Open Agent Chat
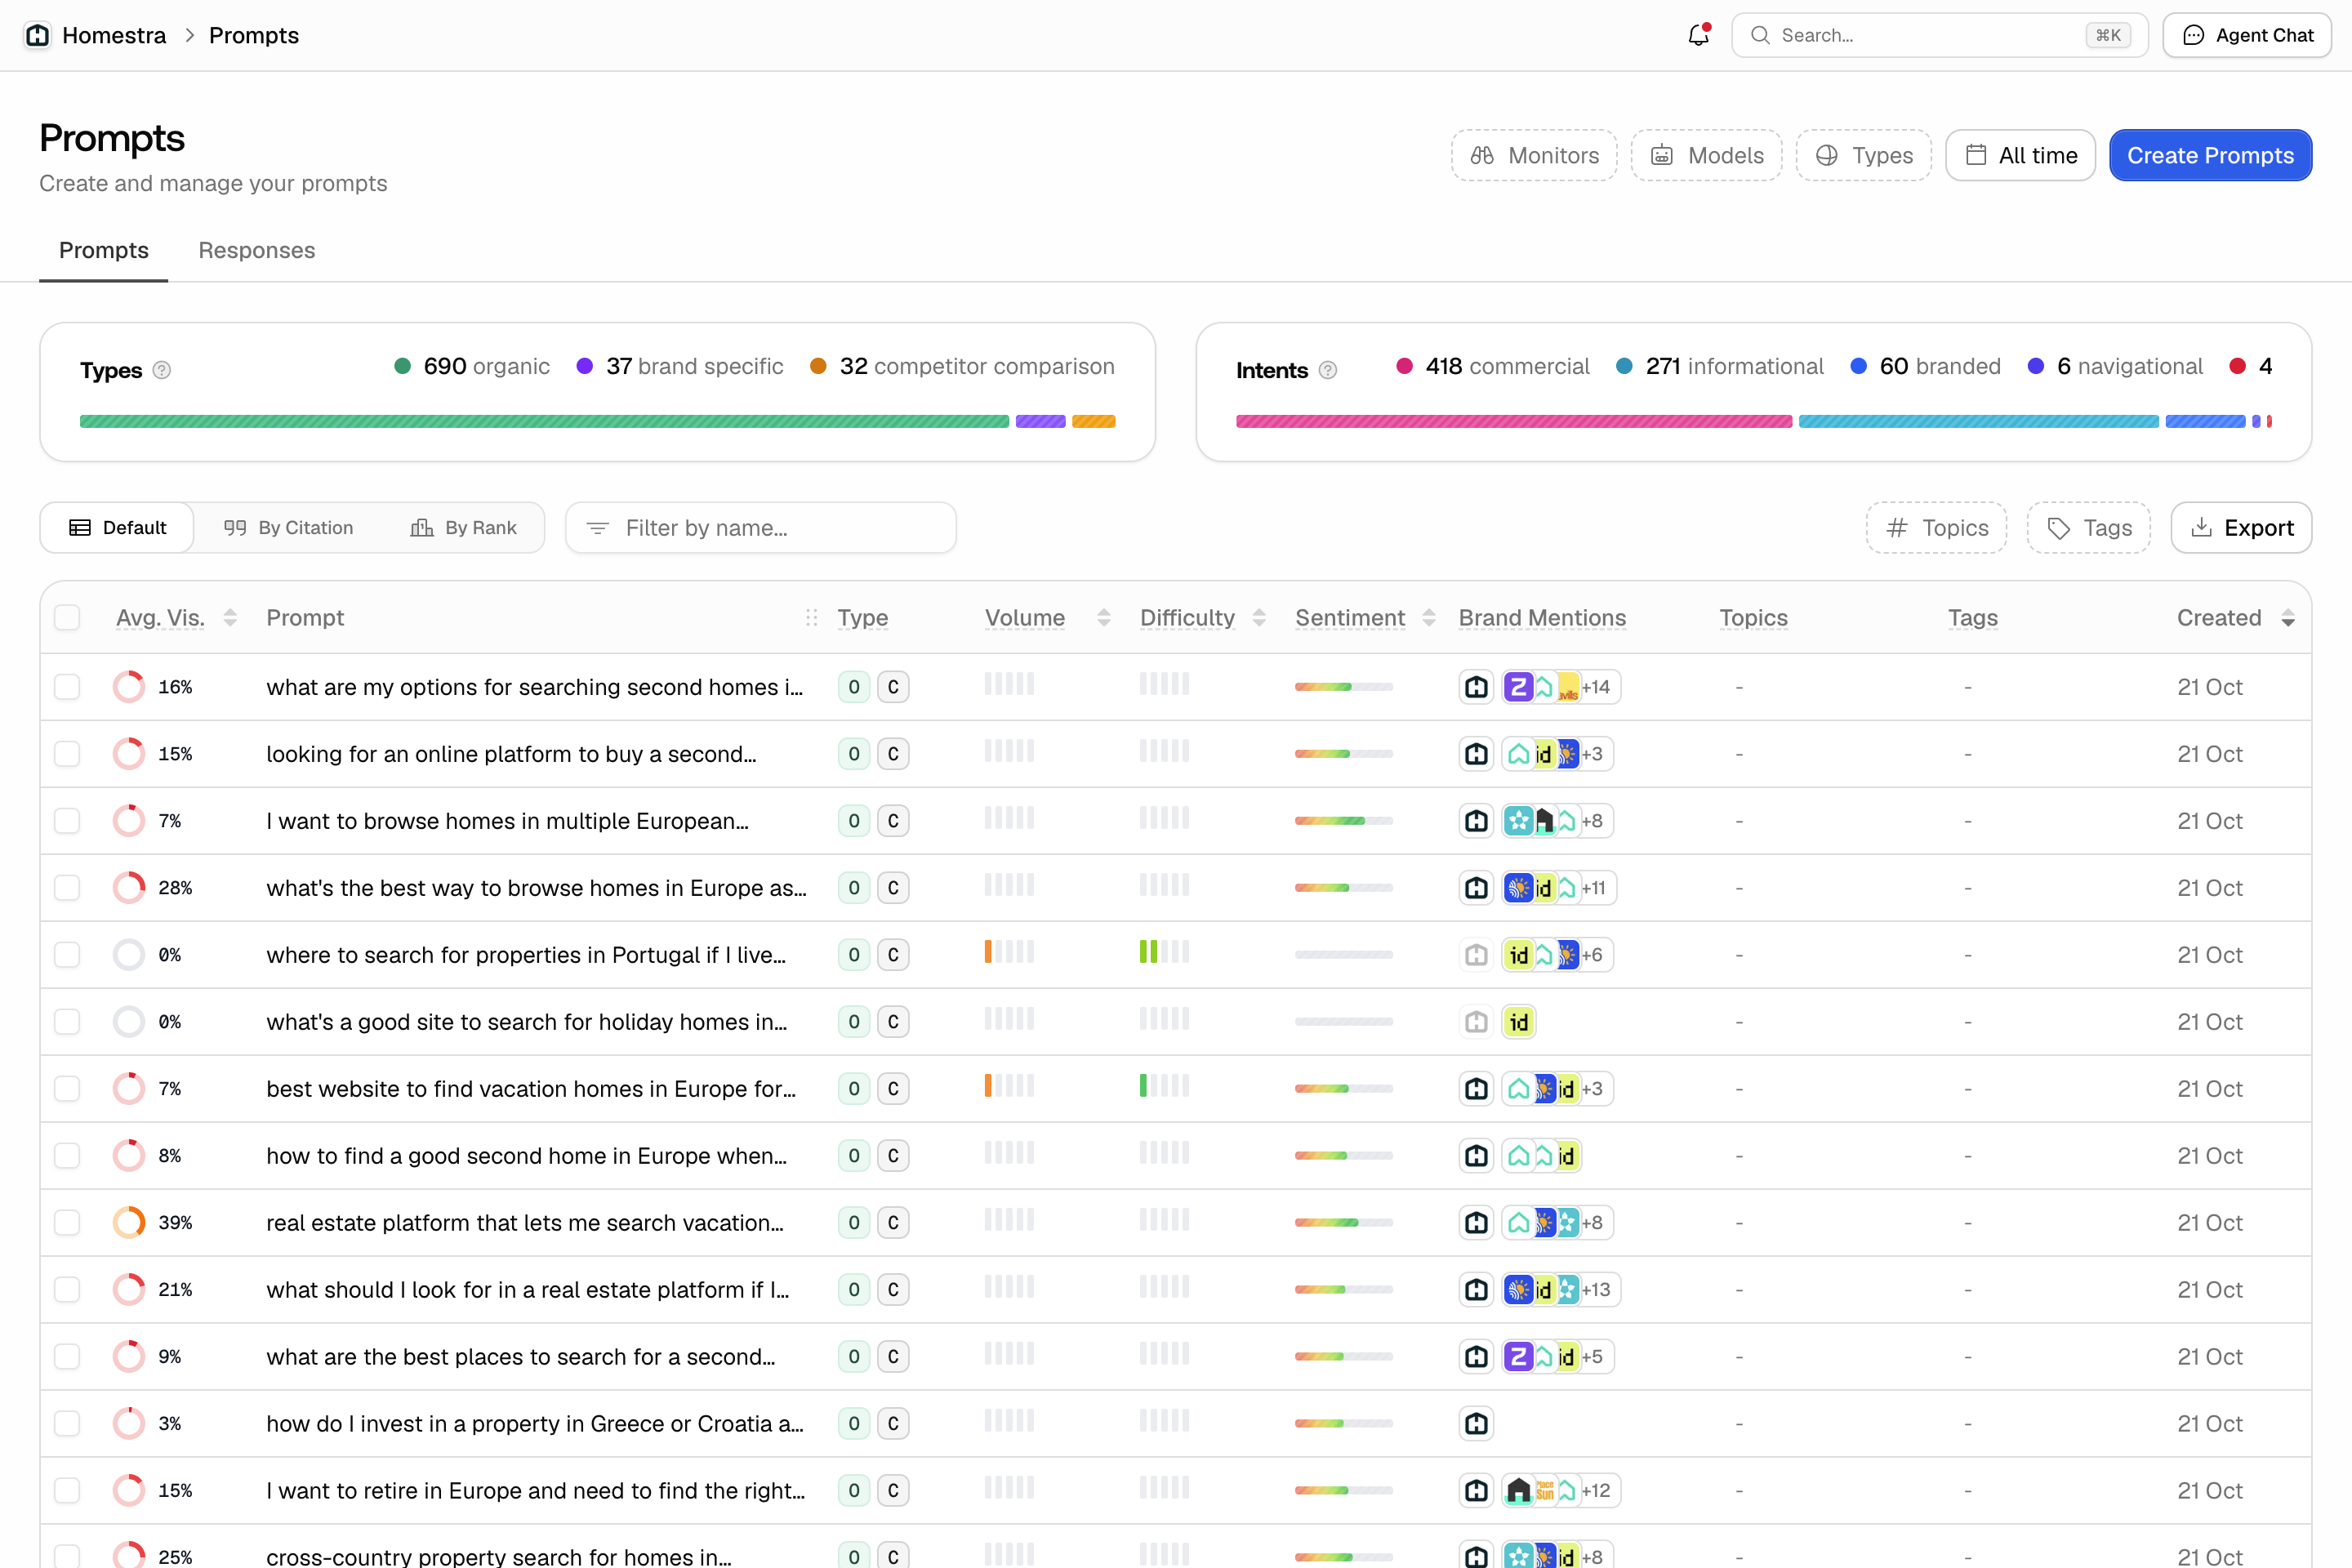Screen dimensions: 2352x1568 2247,35
